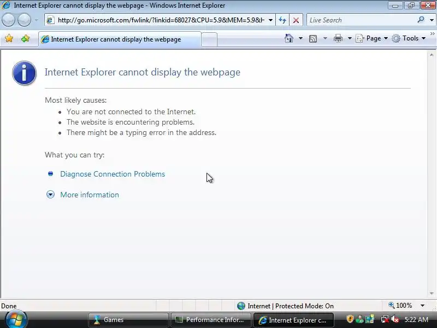Click the Home icon
Image resolution: width=437 pixels, height=328 pixels.
[289, 38]
